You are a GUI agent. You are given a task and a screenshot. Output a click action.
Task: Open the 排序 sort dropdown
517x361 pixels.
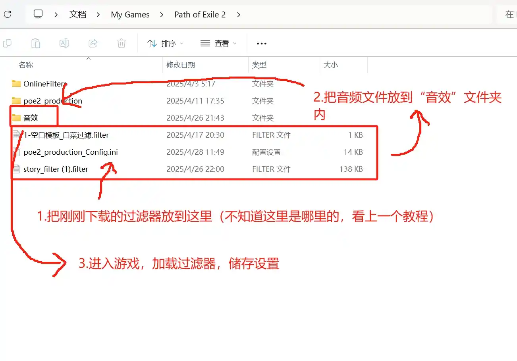tap(165, 44)
